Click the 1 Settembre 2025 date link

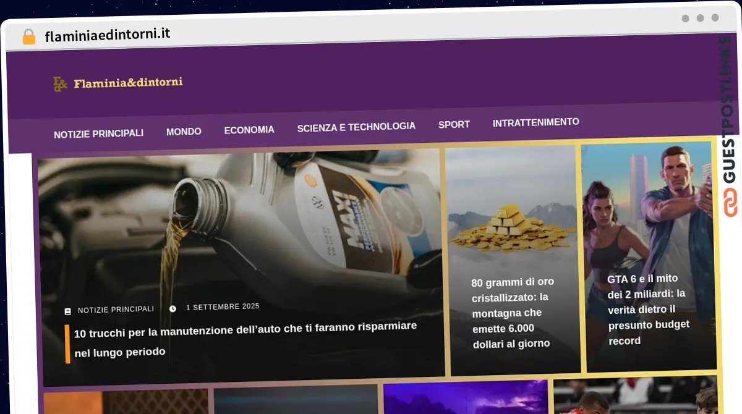coord(223,307)
